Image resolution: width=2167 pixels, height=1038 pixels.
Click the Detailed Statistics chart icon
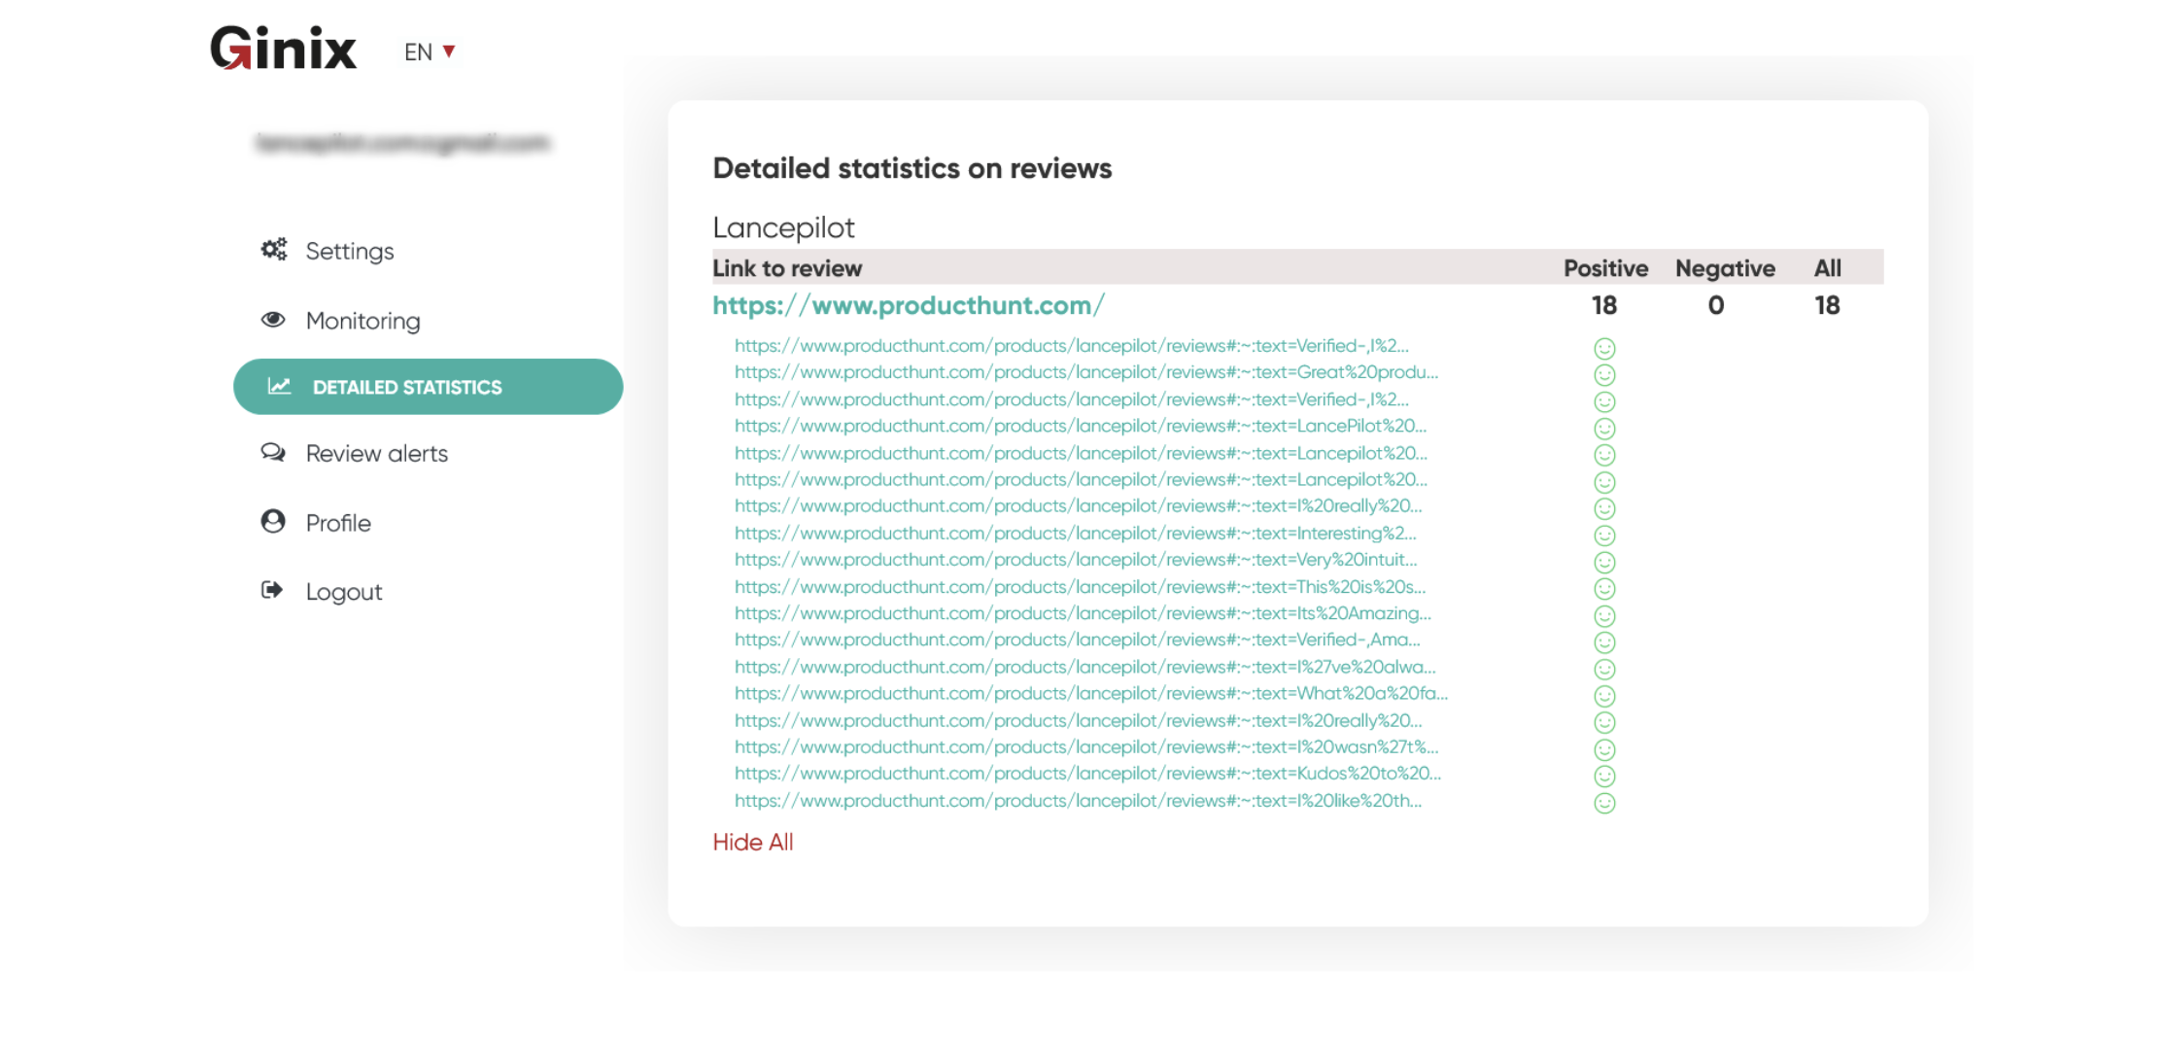point(280,386)
